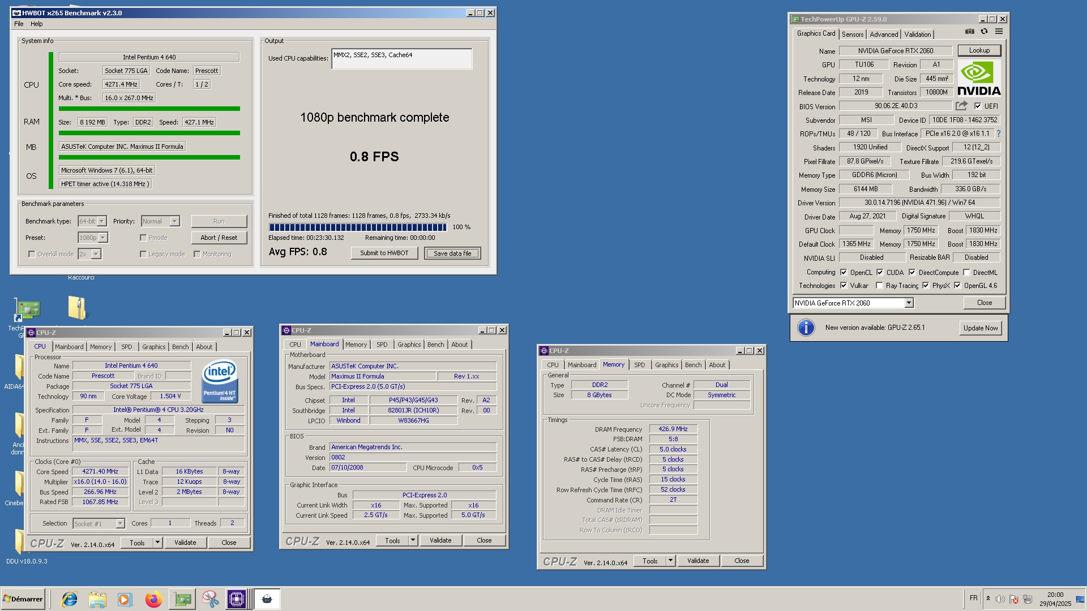Refresh GPU-Z data with the refresh icon
The image size is (1087, 611).
pyautogui.click(x=984, y=32)
